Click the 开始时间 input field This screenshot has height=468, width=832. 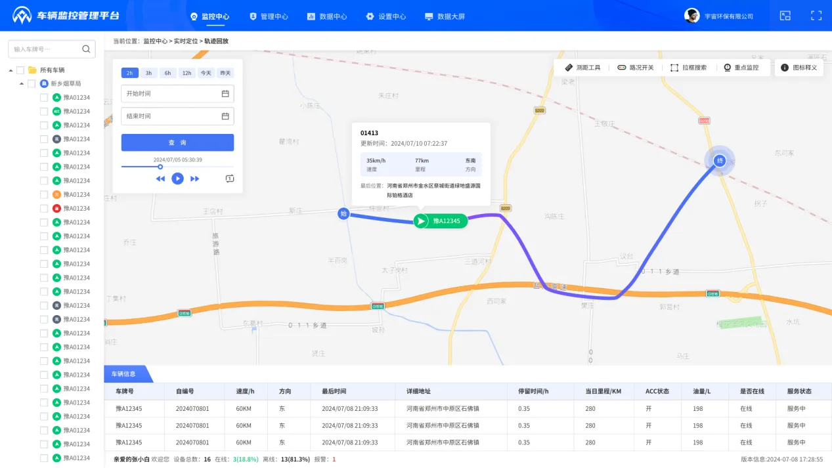click(x=177, y=93)
